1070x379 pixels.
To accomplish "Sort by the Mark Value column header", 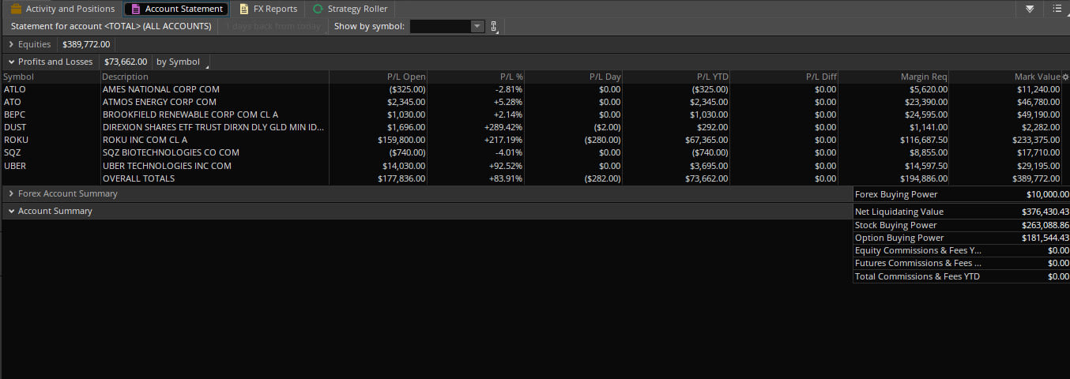I will point(1005,77).
